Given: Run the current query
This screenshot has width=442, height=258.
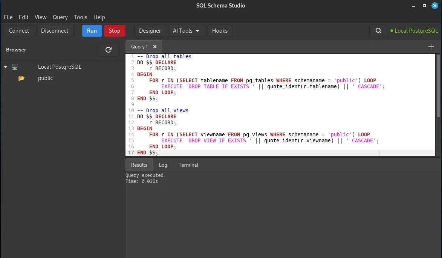Looking at the screenshot, I should point(92,31).
